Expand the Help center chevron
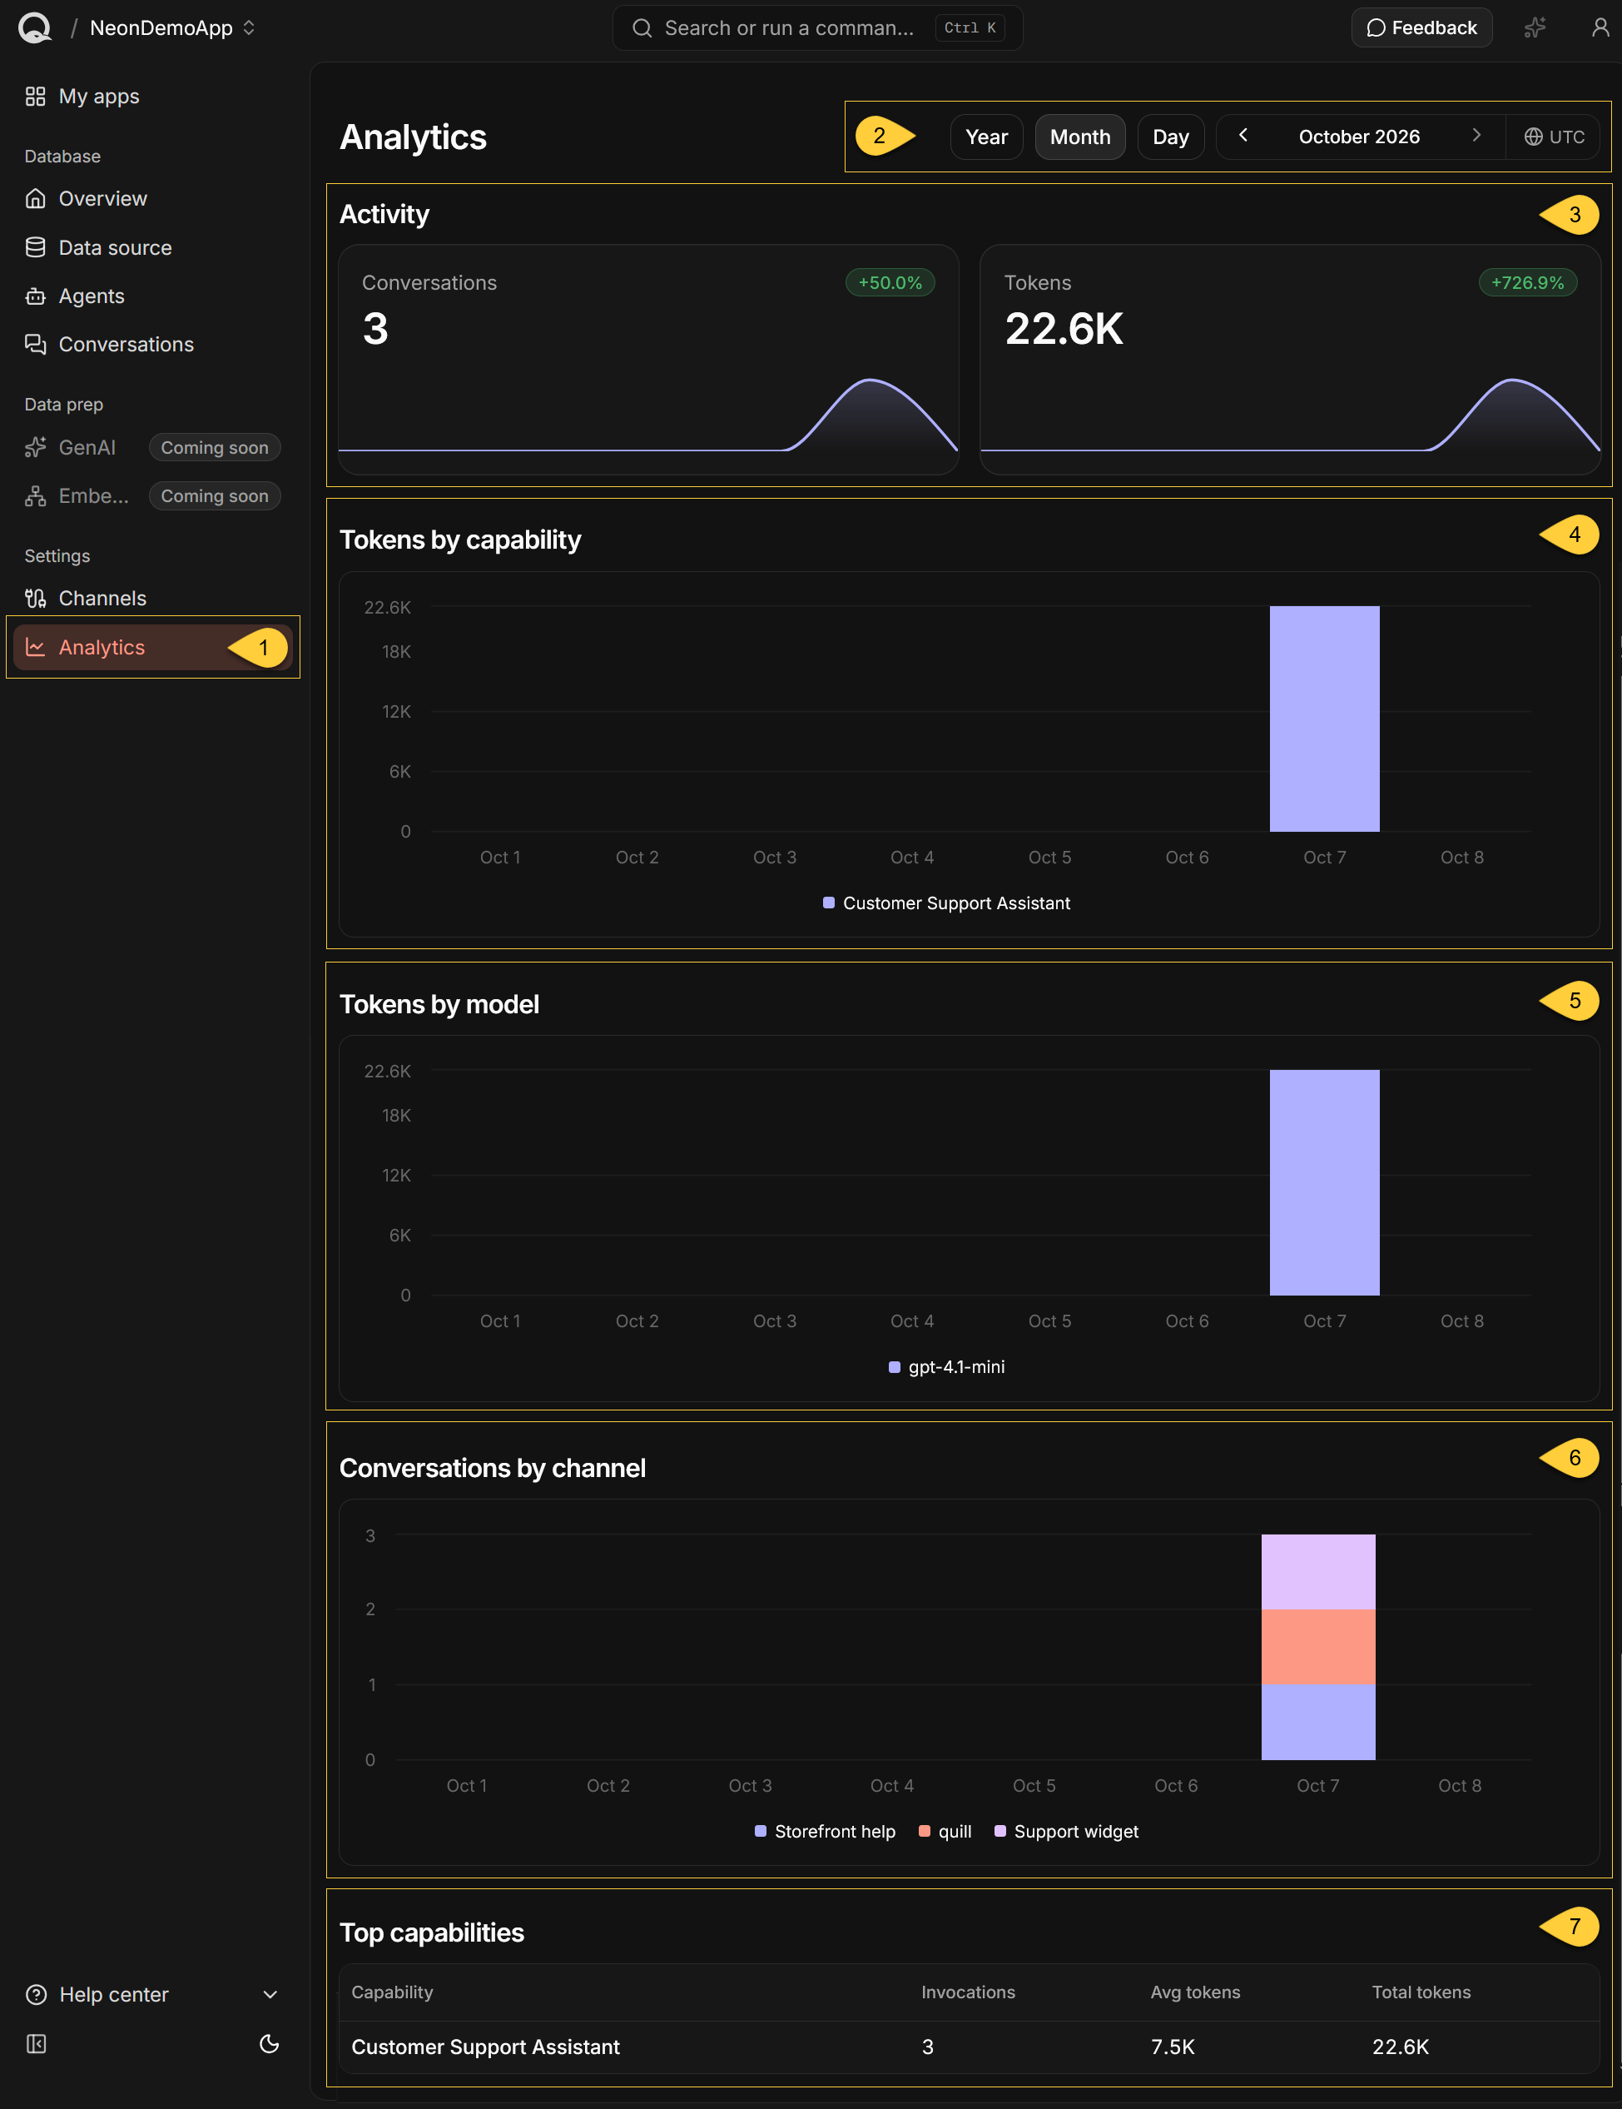The width and height of the screenshot is (1622, 2109). click(x=270, y=1994)
